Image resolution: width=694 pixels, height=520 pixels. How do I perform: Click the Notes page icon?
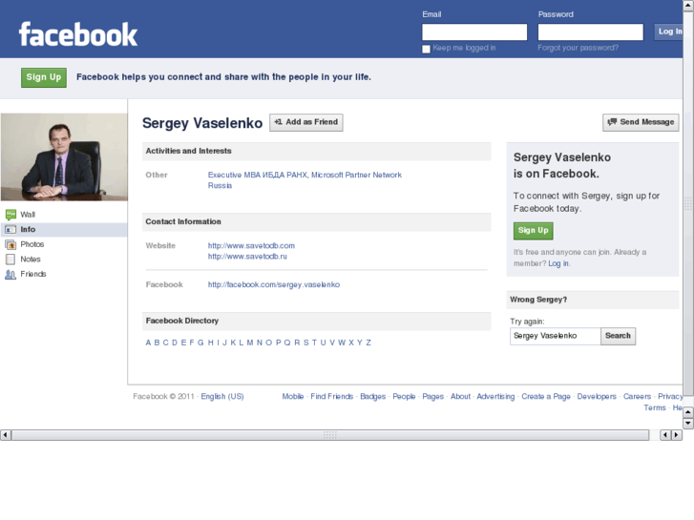(11, 260)
